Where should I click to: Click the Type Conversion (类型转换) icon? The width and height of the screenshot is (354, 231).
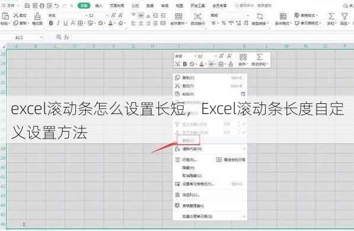click(x=260, y=16)
